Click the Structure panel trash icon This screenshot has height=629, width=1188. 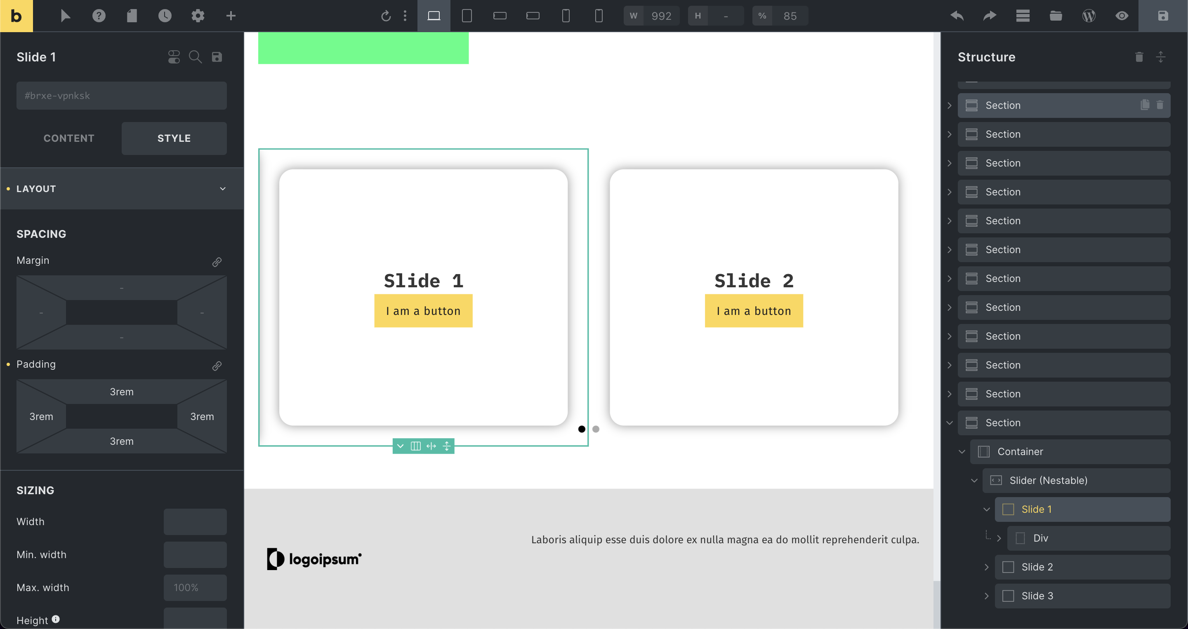(x=1139, y=57)
